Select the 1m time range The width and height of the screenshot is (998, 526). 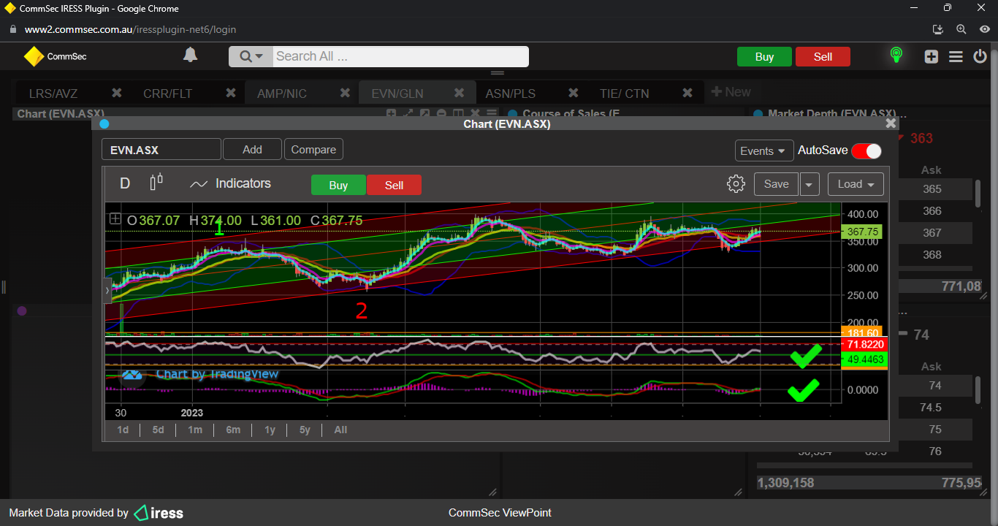pyautogui.click(x=195, y=430)
